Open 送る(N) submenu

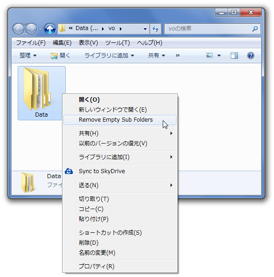coord(120,185)
